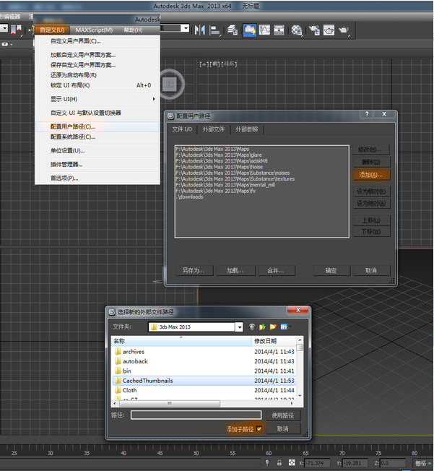Click the ViewCube in the viewport

(x=170, y=84)
